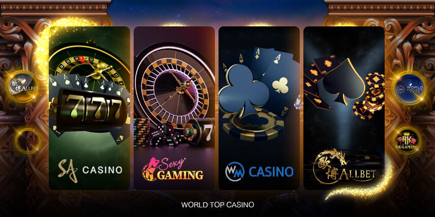Click the tall chip stack in Sexy Gaming card
The width and height of the screenshot is (435, 217).
click(142, 132)
